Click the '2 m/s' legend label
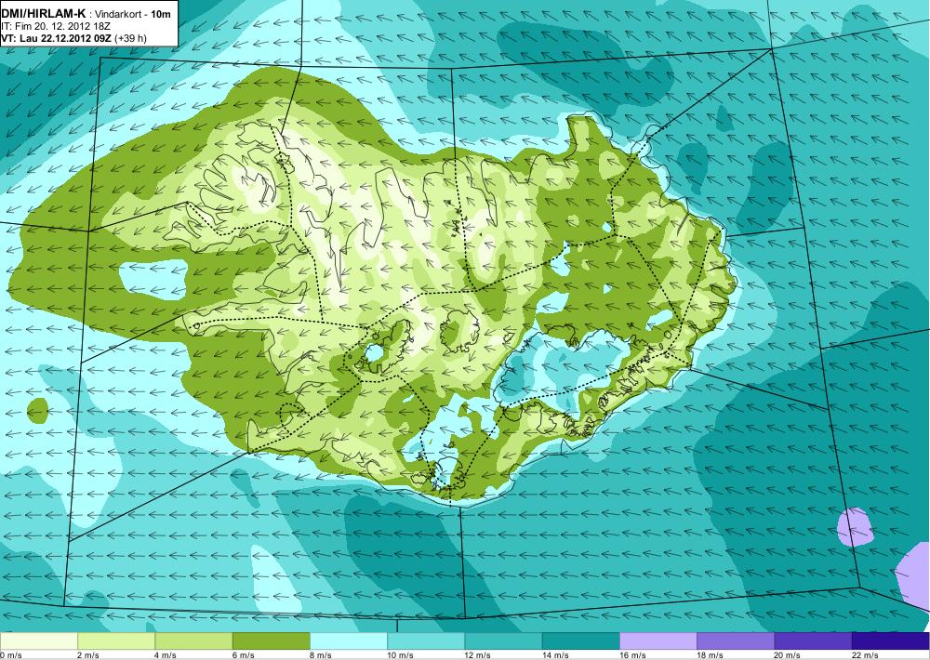The image size is (930, 660). coord(88,655)
